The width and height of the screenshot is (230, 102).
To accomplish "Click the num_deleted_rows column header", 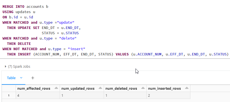I will (125, 88).
